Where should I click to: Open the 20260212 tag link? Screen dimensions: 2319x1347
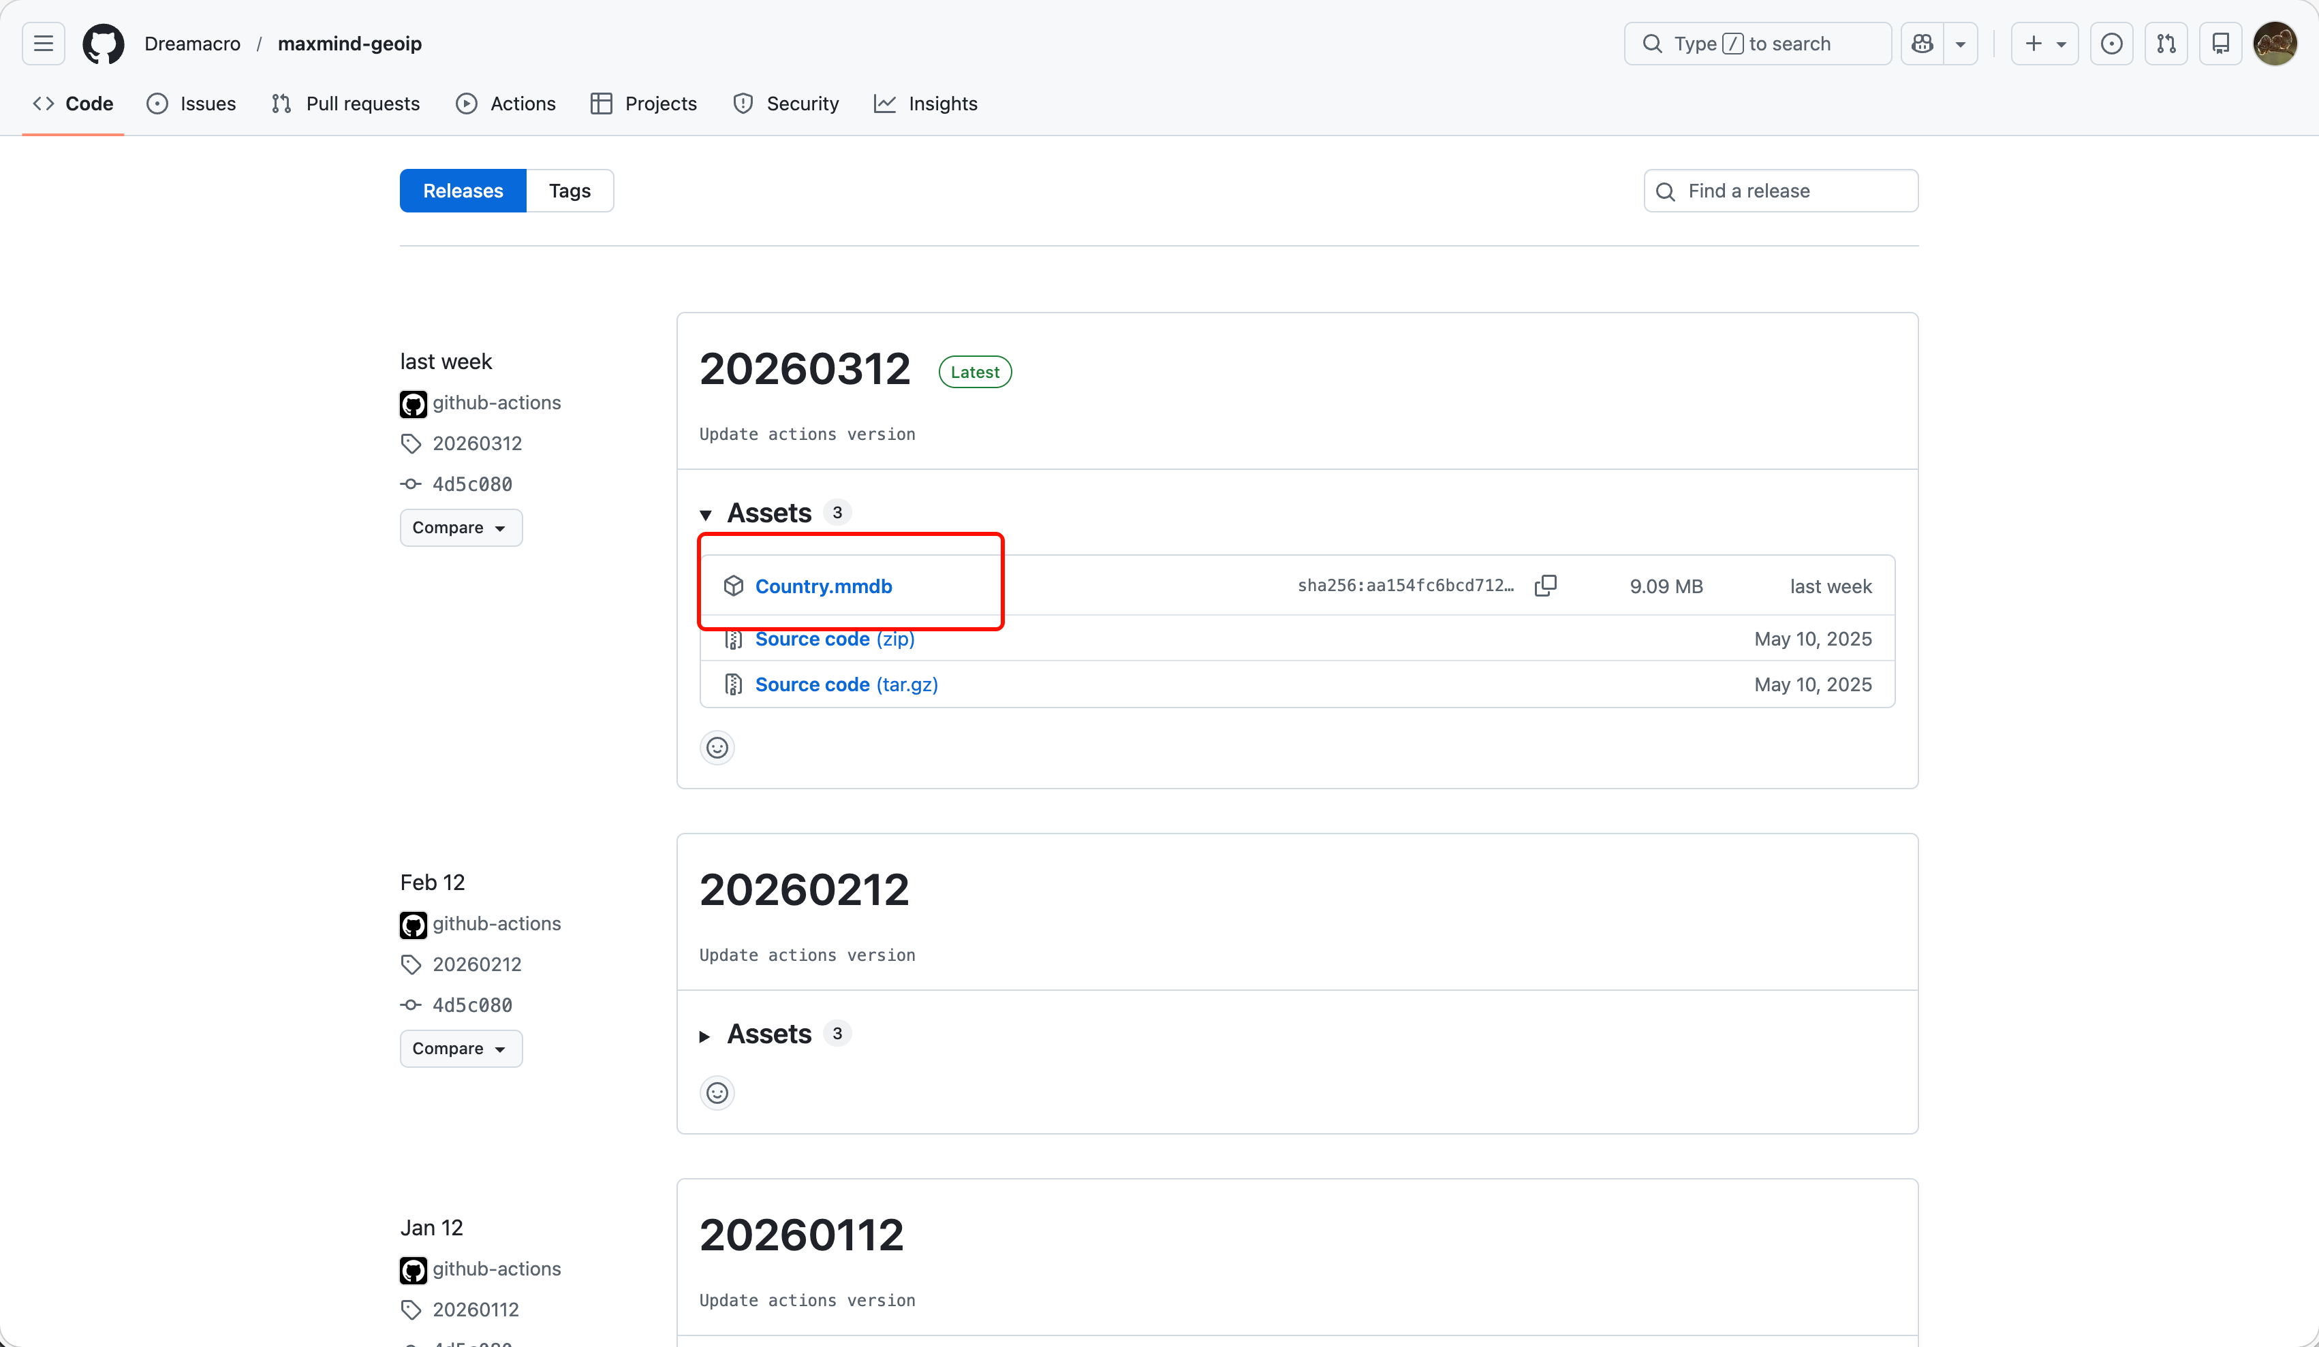[477, 964]
